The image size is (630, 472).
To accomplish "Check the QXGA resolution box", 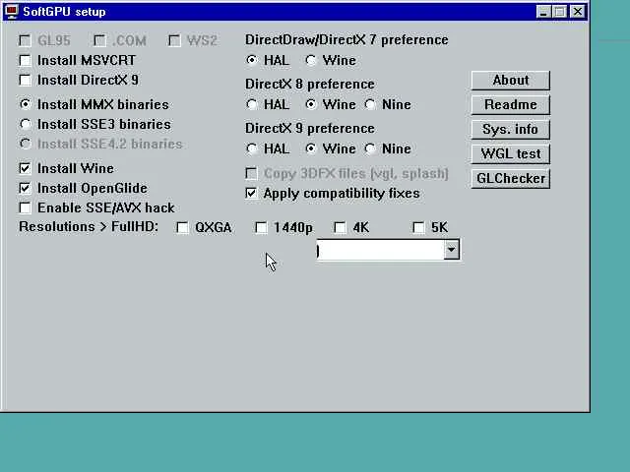I will 182,227.
